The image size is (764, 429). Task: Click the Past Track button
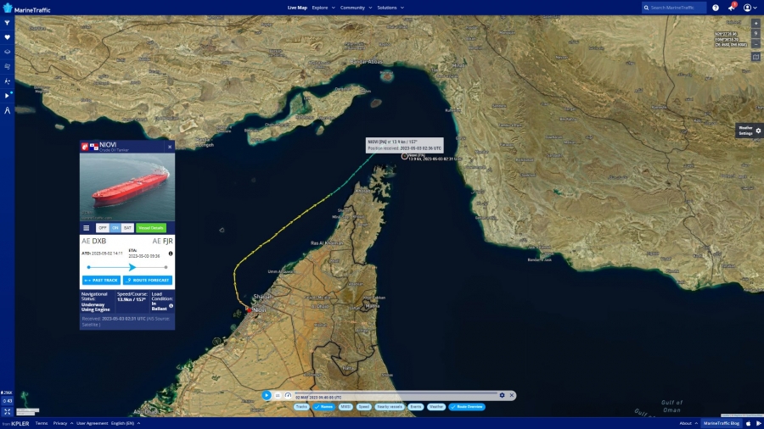(101, 280)
